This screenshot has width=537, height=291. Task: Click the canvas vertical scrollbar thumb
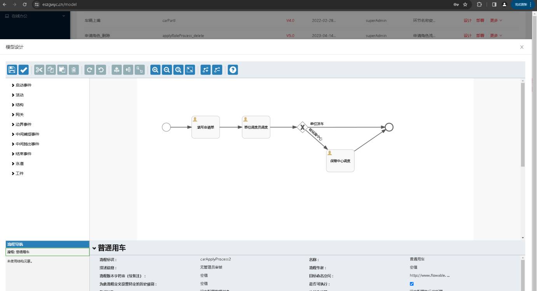(x=523, y=125)
